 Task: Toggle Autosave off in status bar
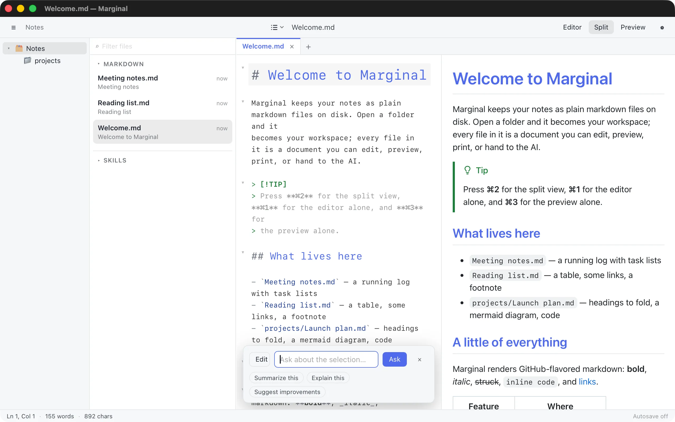point(650,416)
